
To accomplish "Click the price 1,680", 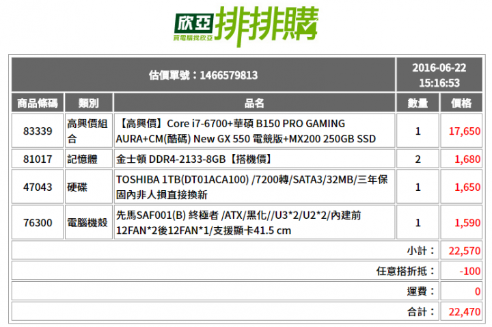I will pyautogui.click(x=467, y=159).
